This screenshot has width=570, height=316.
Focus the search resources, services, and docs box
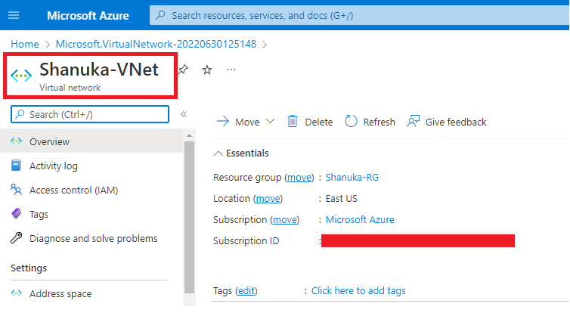359,15
